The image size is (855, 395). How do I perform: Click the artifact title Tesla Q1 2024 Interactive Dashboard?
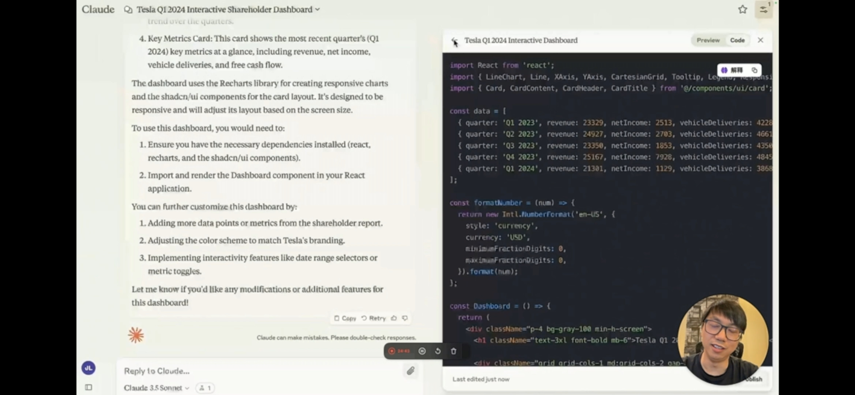521,40
